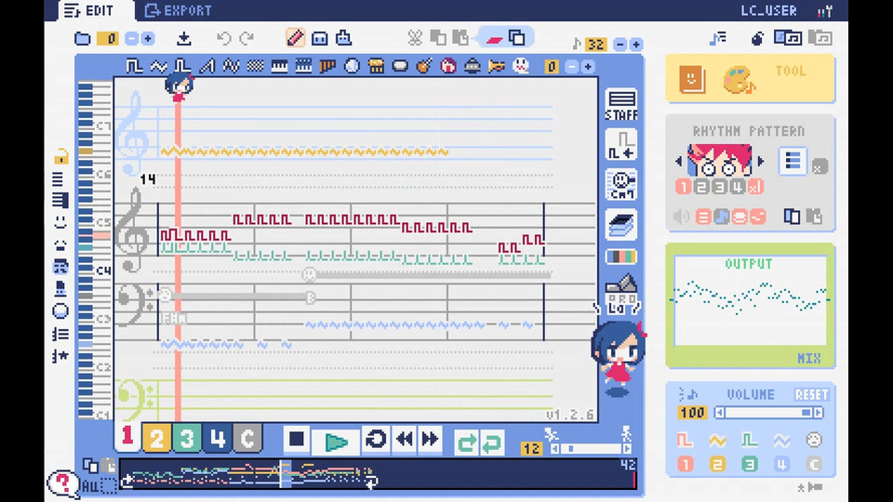
Task: Toggle rhythm pattern slot 1
Action: click(684, 187)
